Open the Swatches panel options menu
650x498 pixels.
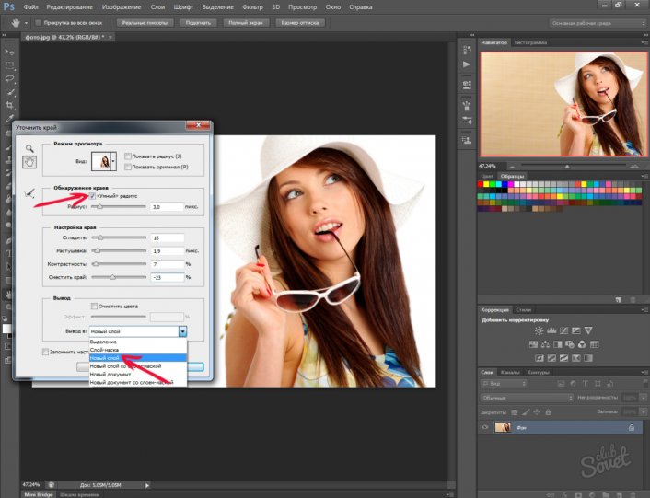pyautogui.click(x=644, y=176)
